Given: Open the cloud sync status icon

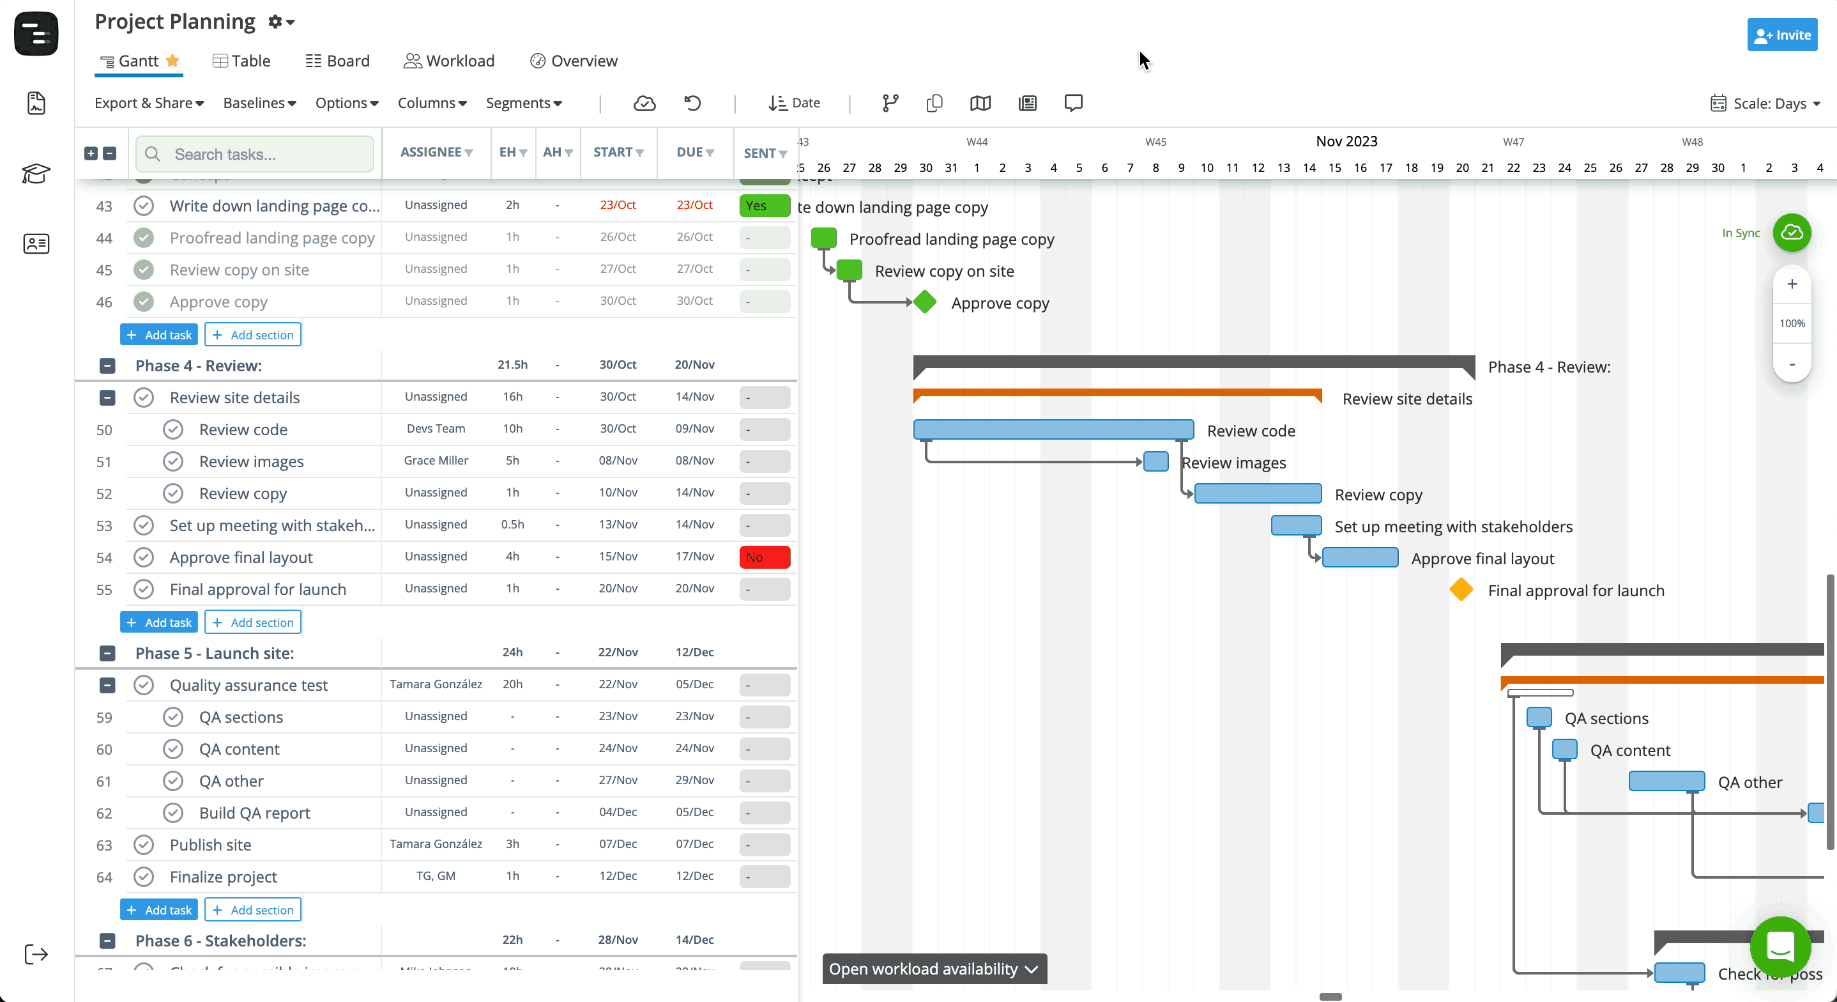Looking at the screenshot, I should (x=644, y=103).
